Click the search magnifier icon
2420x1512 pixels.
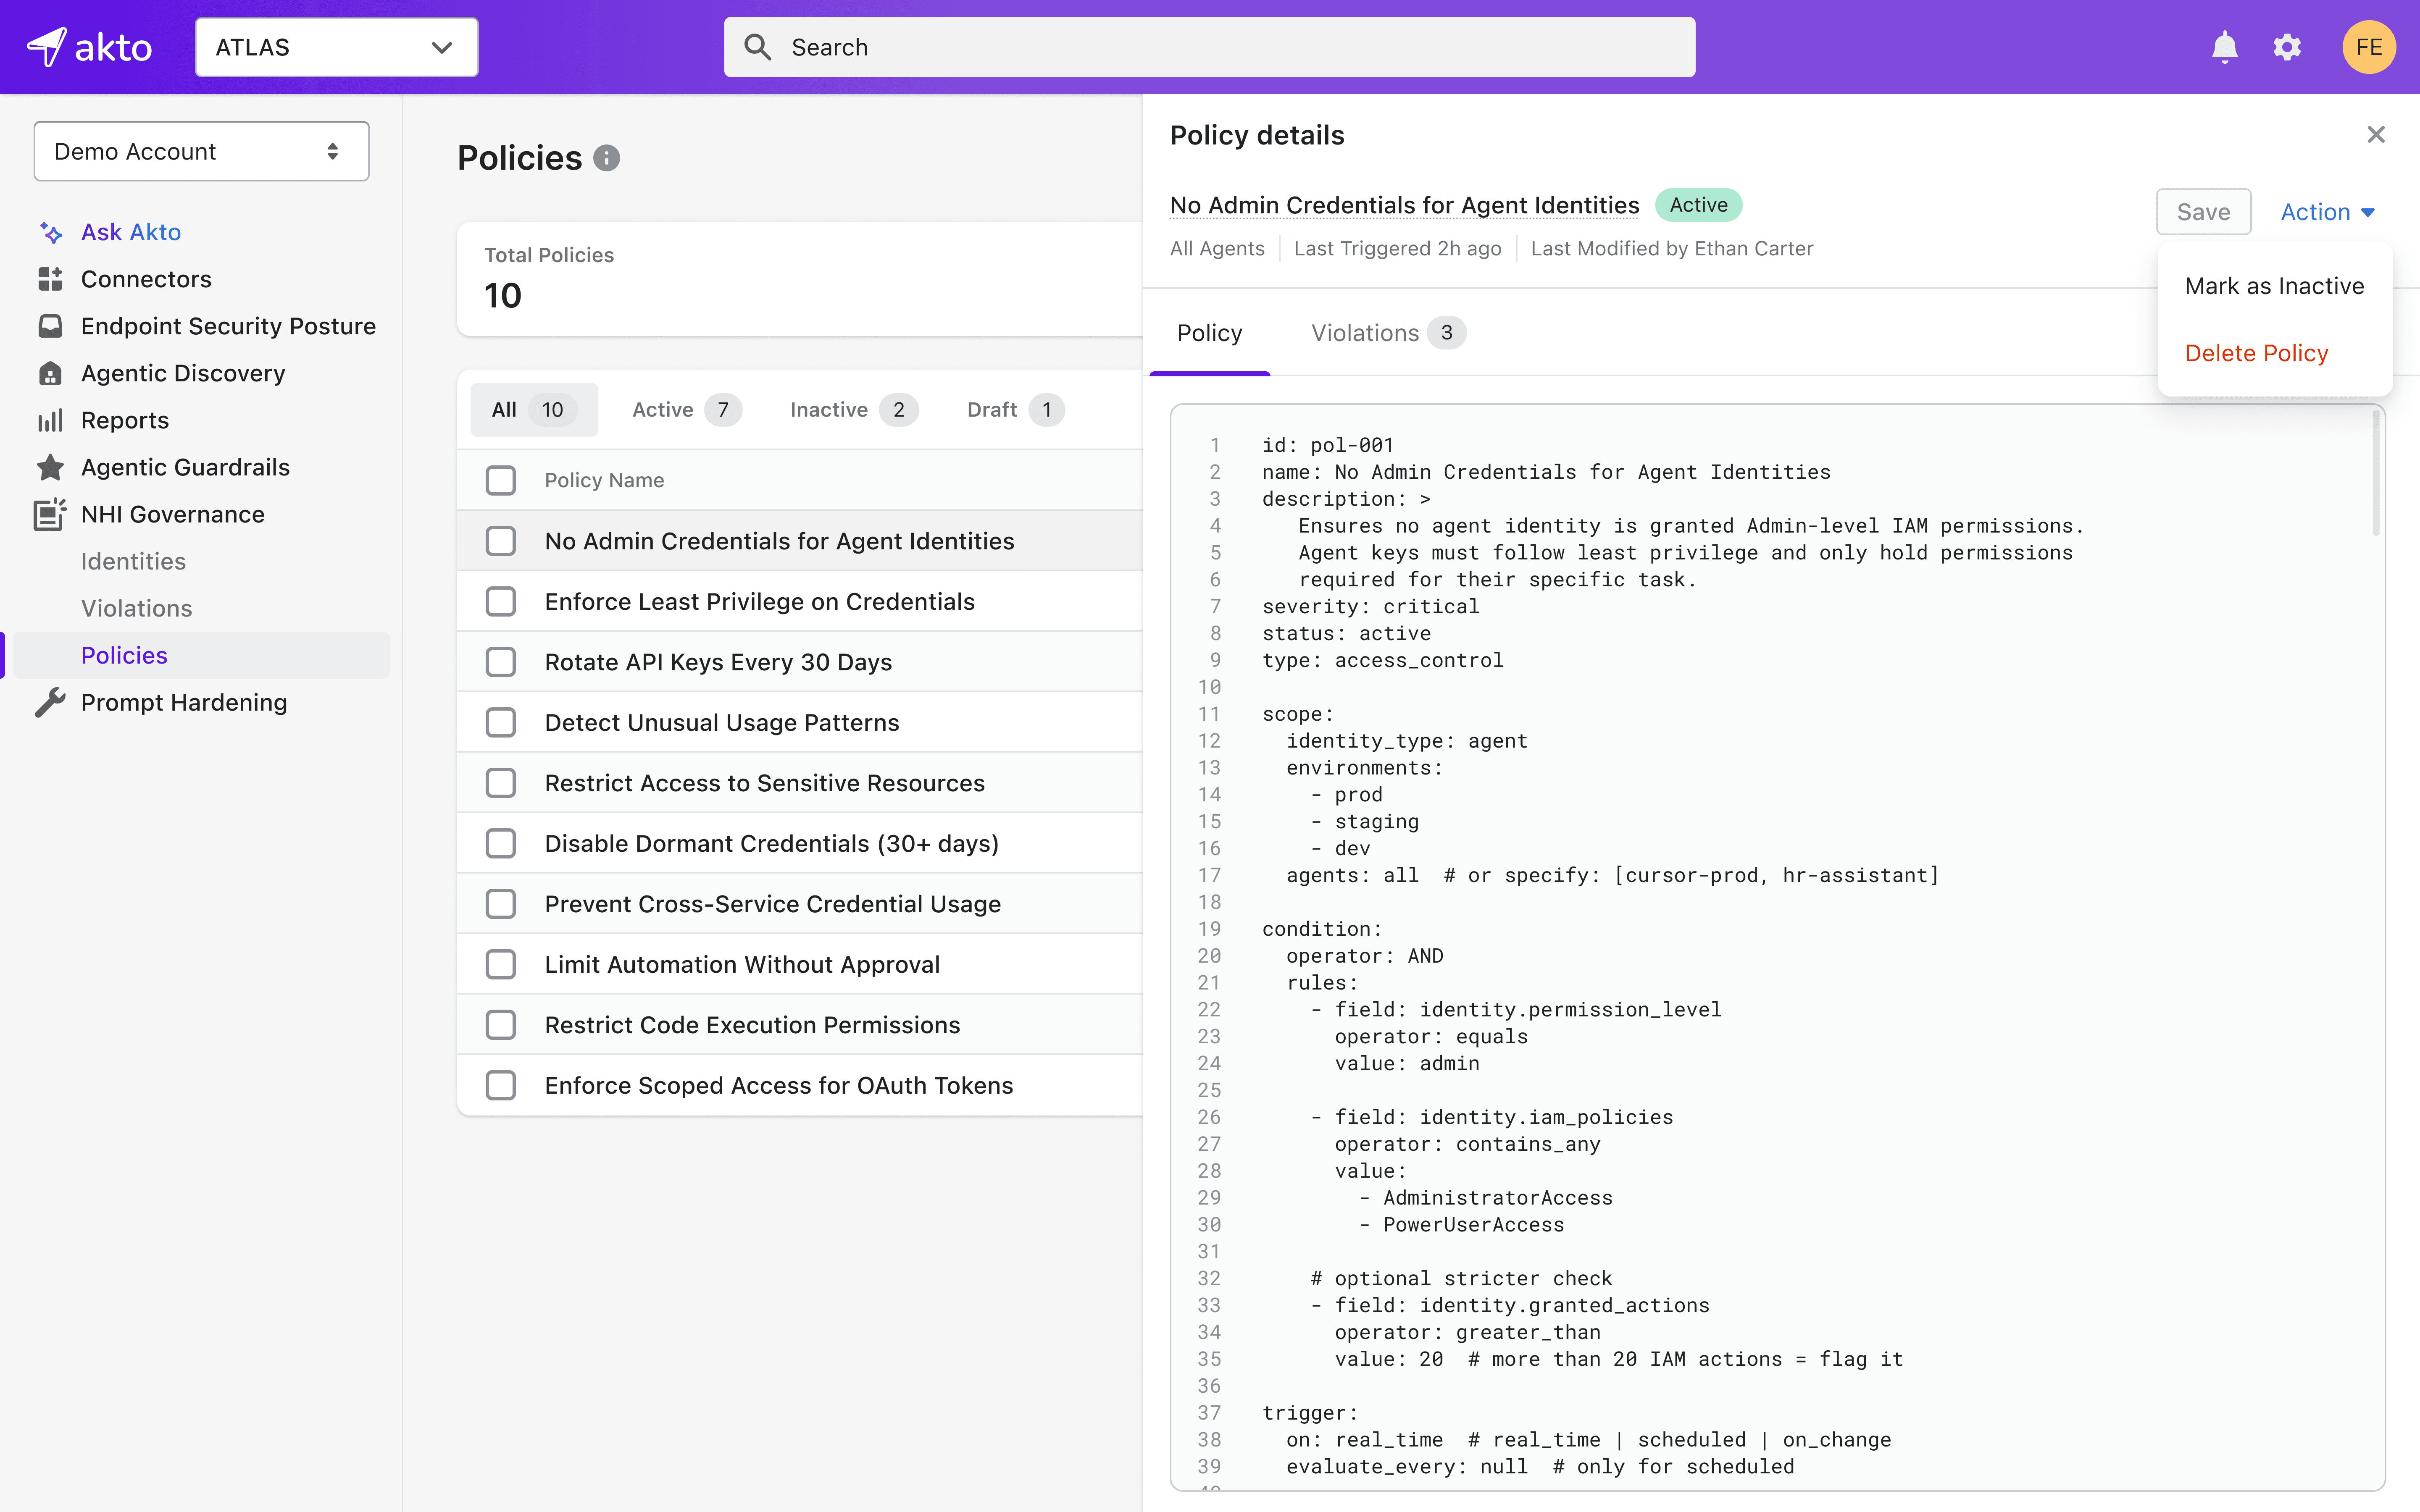(758, 47)
